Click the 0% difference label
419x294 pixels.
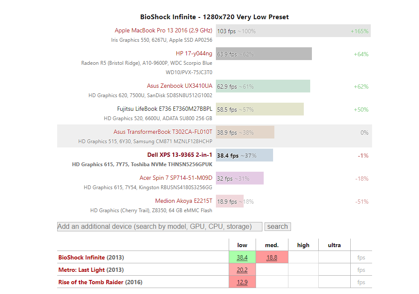pyautogui.click(x=364, y=133)
